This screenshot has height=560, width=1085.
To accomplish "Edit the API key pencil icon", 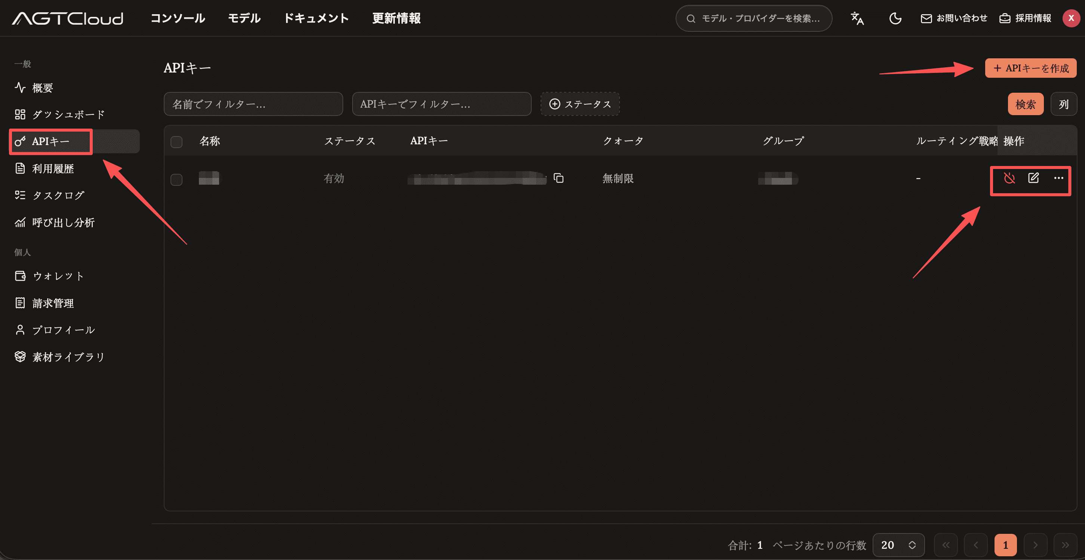I will point(1034,178).
